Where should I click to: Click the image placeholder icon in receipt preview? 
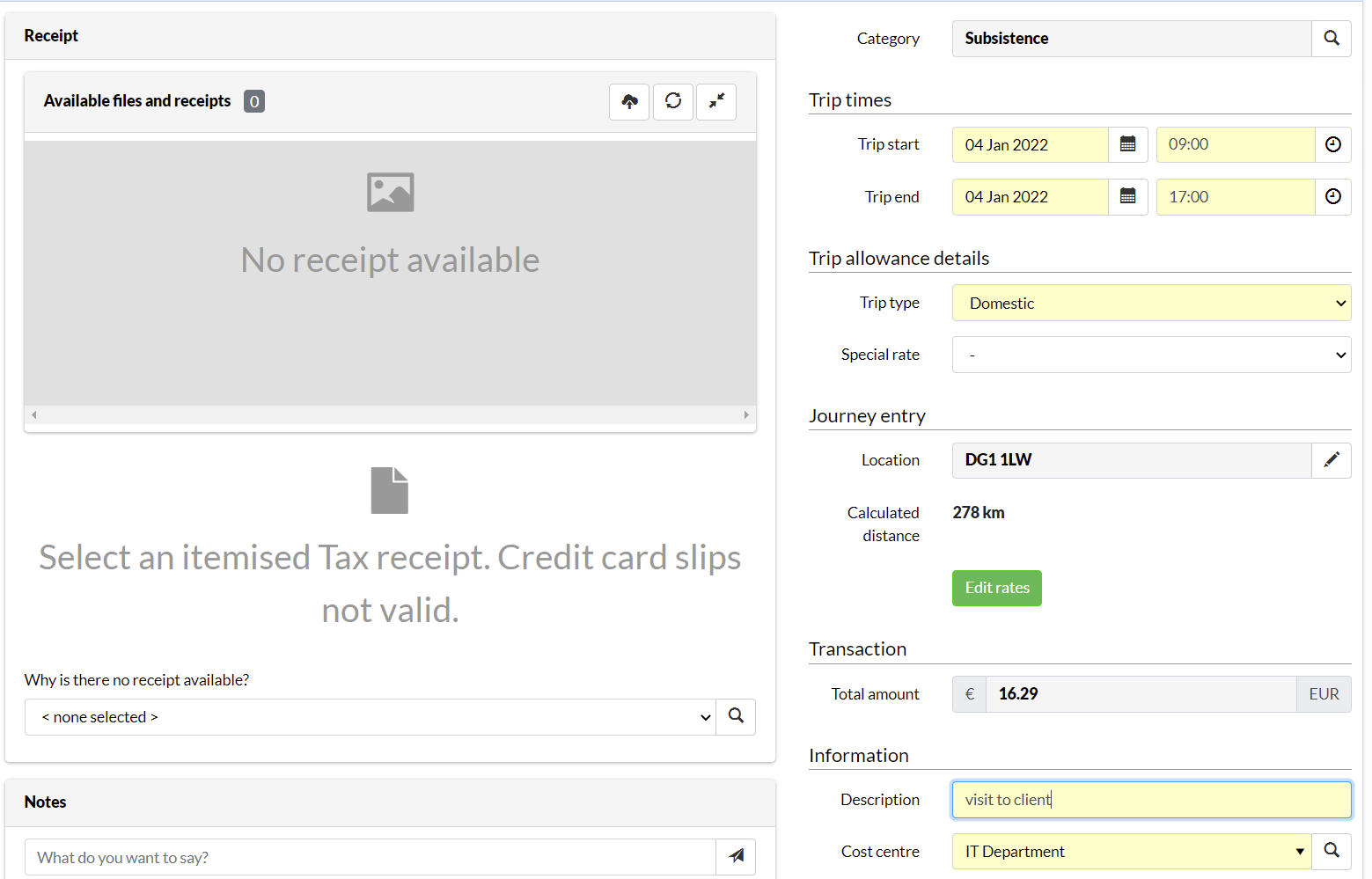[390, 192]
